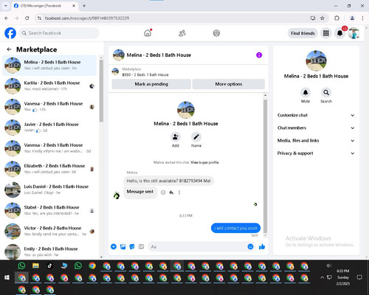Open the notifications bell in the header

pyautogui.click(x=339, y=33)
